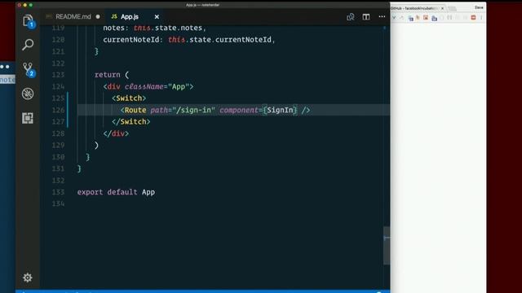
Task: Open the Explorer view in activity bar
Action: pyautogui.click(x=28, y=20)
